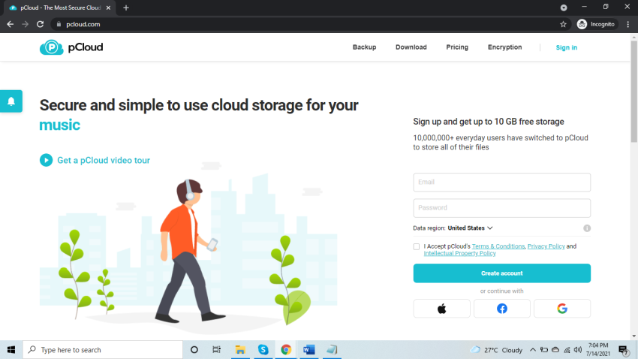Open the Encryption menu item
This screenshot has width=638, height=359.
click(x=504, y=47)
